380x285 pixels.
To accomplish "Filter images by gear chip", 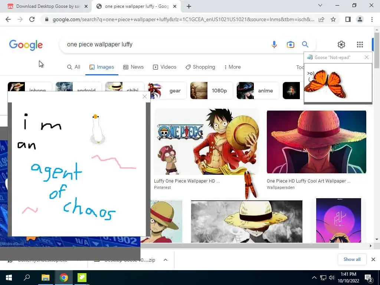I will point(167,91).
